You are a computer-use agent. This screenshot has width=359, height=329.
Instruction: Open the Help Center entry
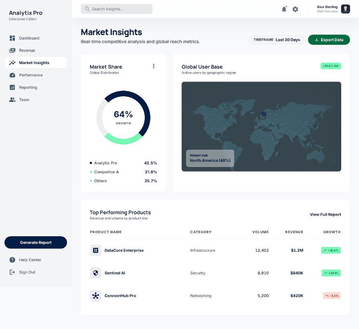click(x=29, y=260)
